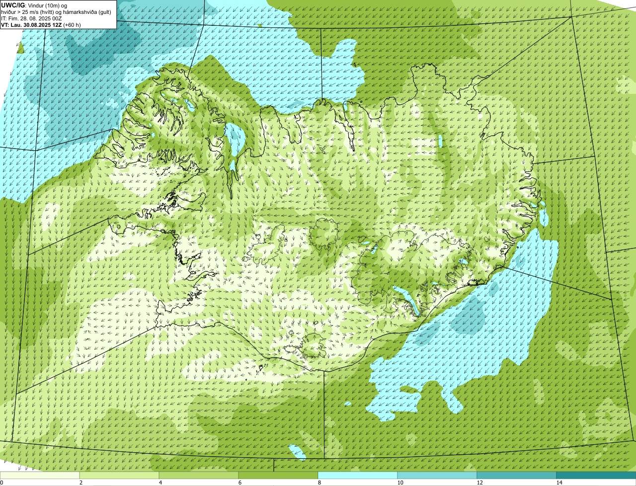Click the legend label '10'

[400, 483]
